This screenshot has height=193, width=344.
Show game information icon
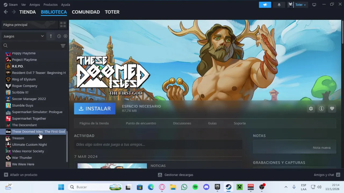(321, 109)
